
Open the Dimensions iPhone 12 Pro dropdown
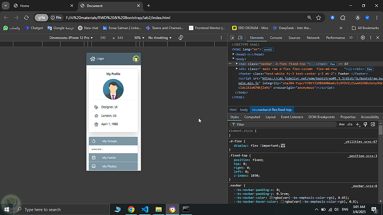(71, 37)
